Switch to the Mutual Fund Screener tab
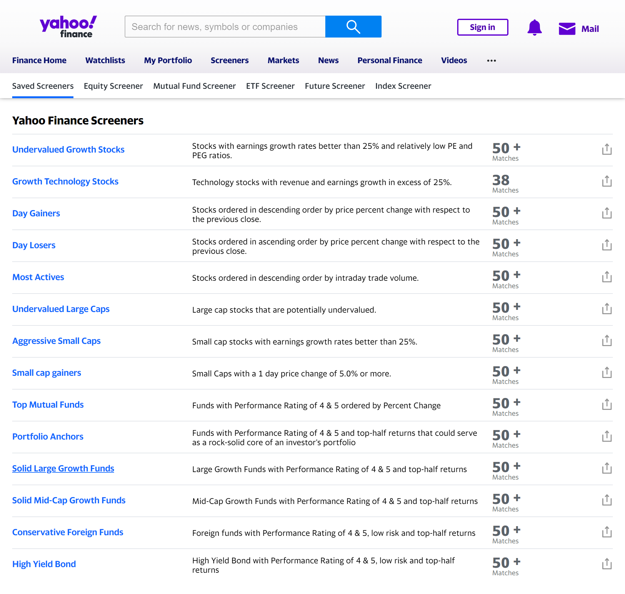Screen dimensions: 625x594 point(194,86)
